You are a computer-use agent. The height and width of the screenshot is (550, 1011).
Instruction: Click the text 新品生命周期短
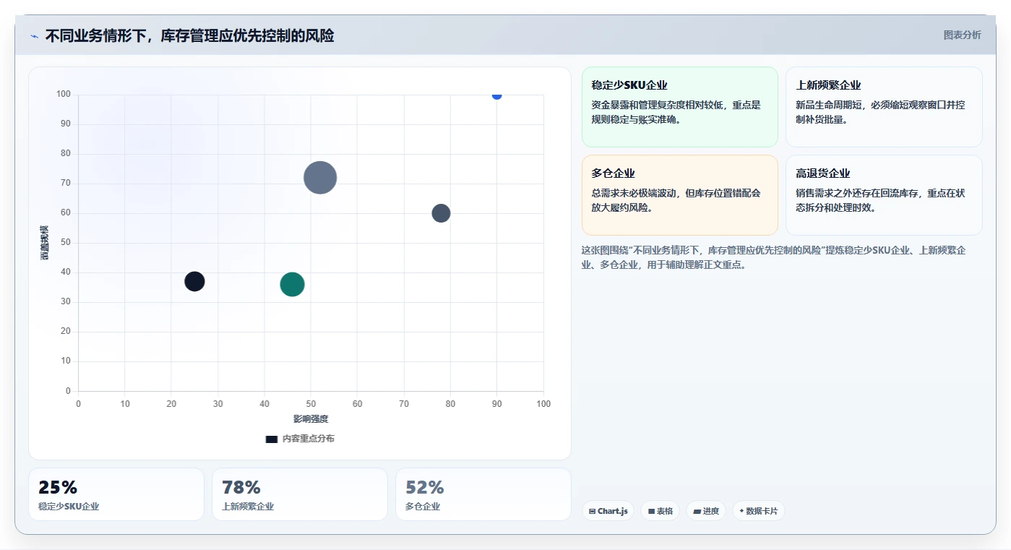(x=827, y=105)
